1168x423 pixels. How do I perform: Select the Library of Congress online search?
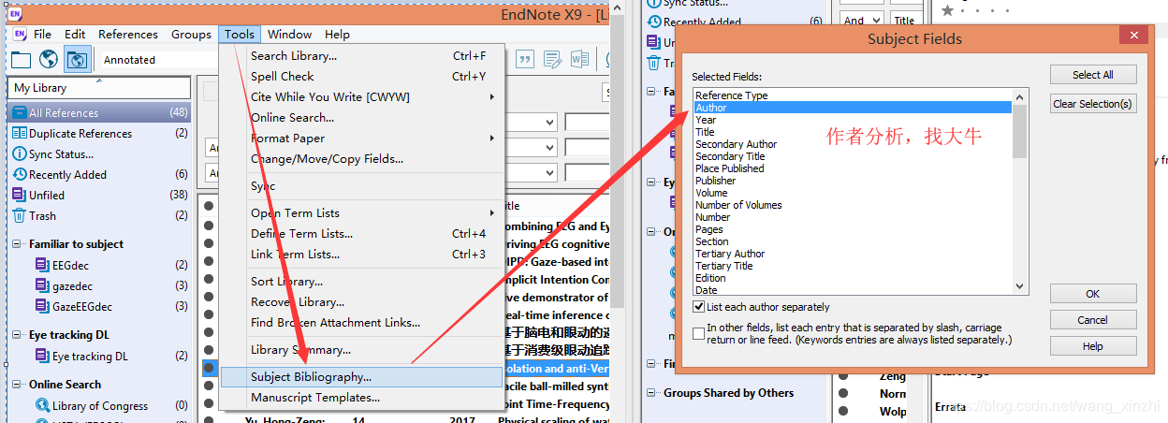100,406
